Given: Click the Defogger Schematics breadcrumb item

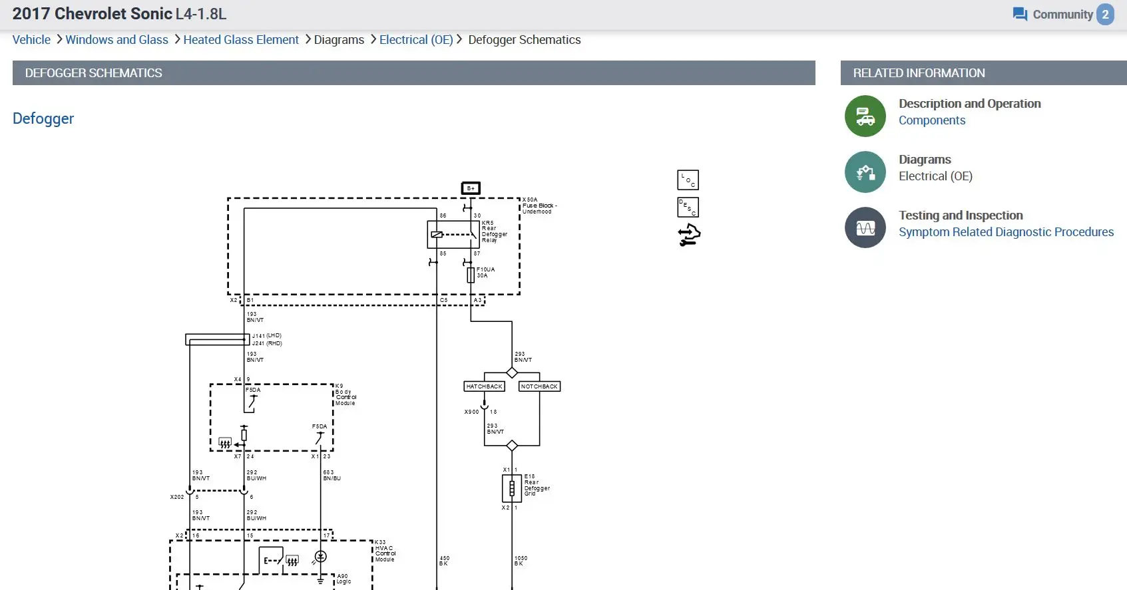Looking at the screenshot, I should coord(525,40).
